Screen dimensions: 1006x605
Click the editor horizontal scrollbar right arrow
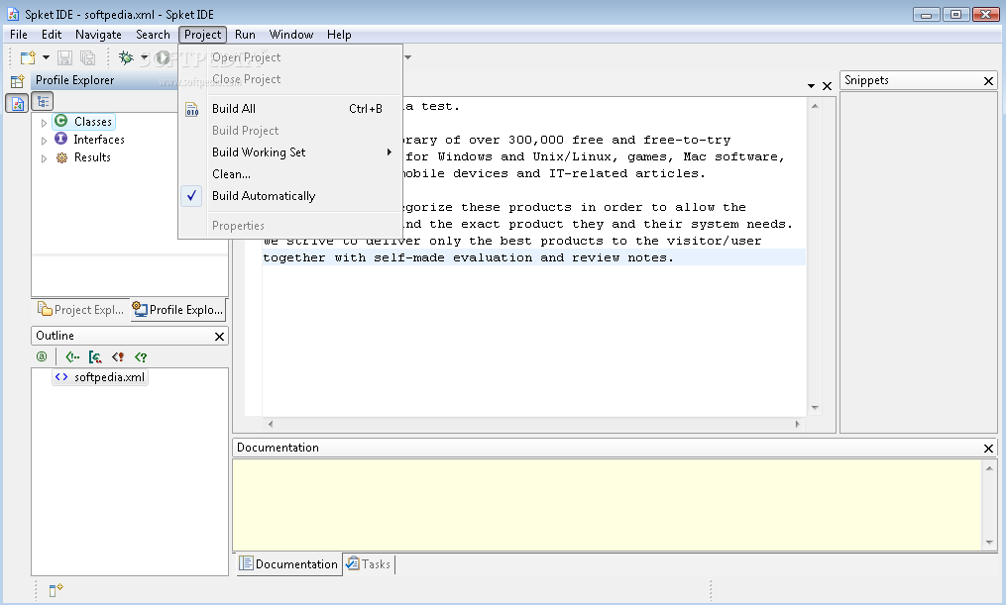(798, 424)
